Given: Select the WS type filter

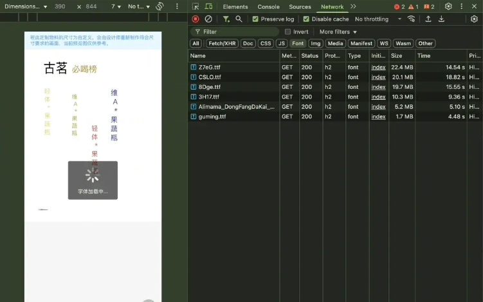Looking at the screenshot, I should click(x=384, y=44).
